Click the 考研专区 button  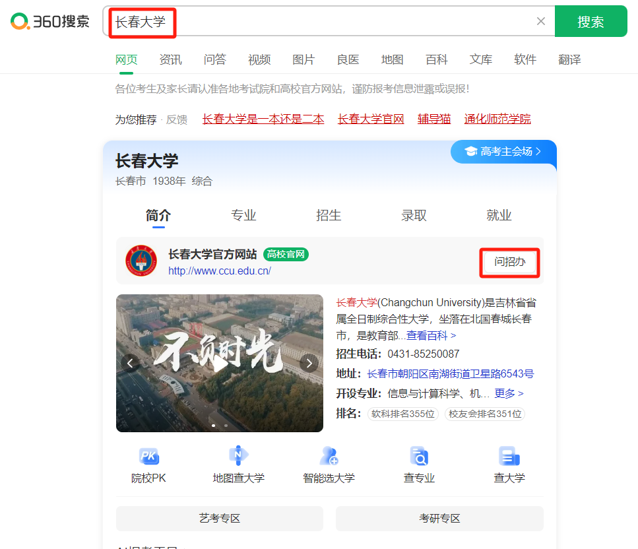point(440,519)
